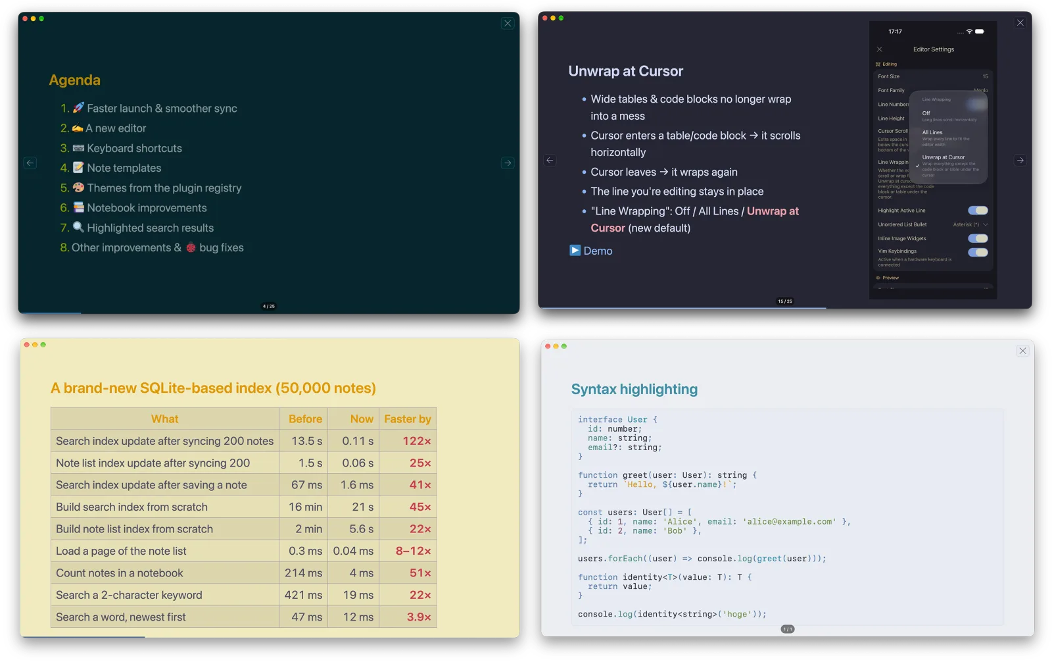Disable the Vim Keybindings switch
This screenshot has width=1052, height=664.
tap(978, 252)
